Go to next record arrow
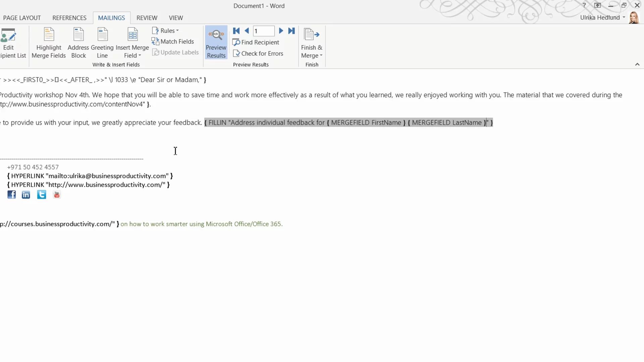The image size is (644, 362). pyautogui.click(x=281, y=31)
